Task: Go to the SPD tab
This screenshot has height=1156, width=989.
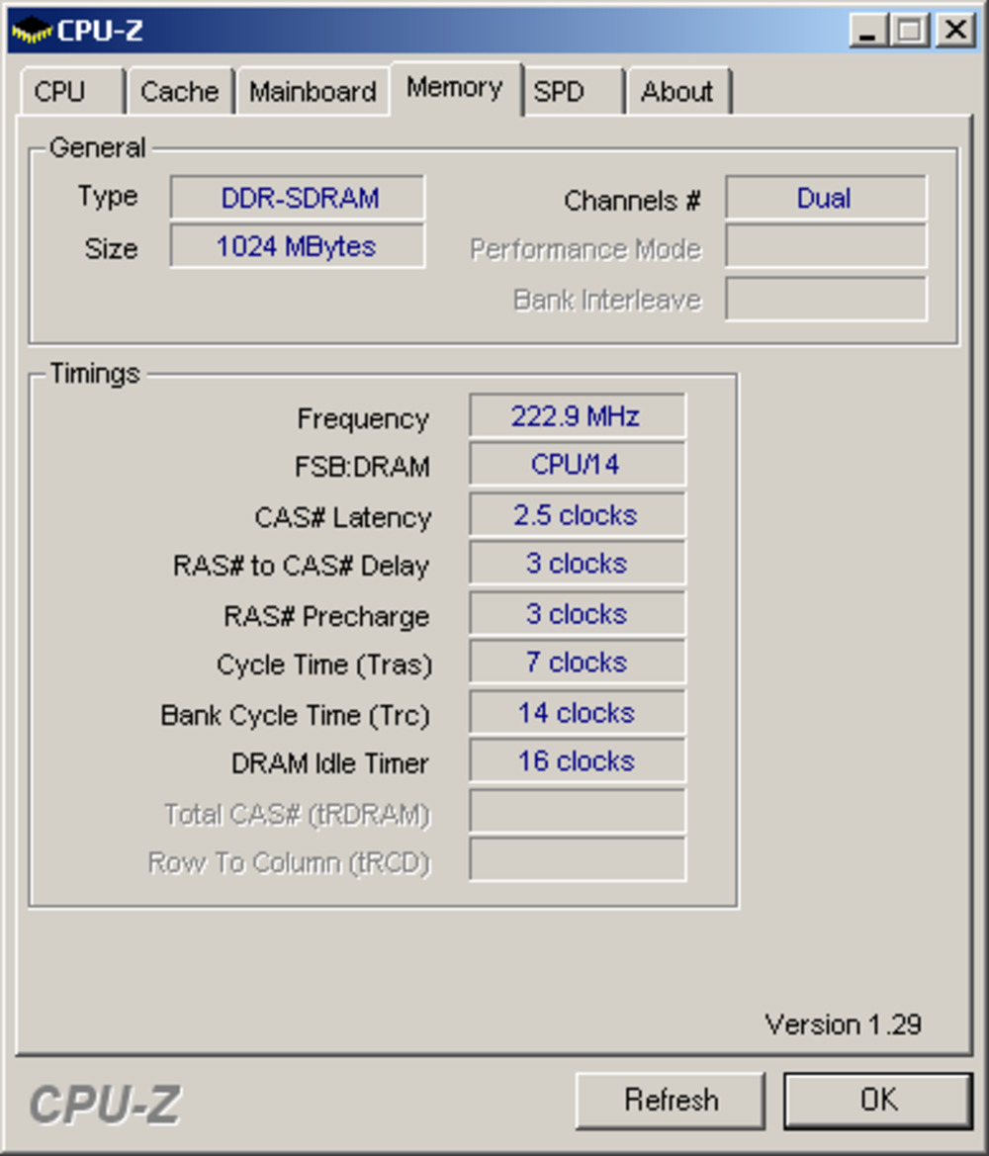Action: coord(574,91)
